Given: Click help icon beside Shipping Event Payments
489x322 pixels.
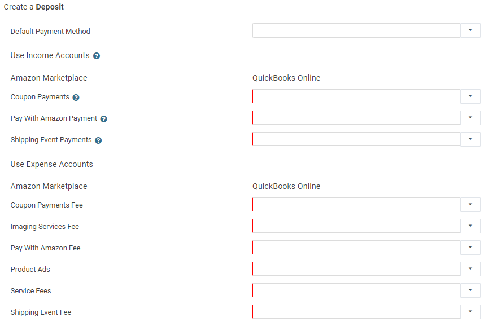Looking at the screenshot, I should tap(98, 140).
